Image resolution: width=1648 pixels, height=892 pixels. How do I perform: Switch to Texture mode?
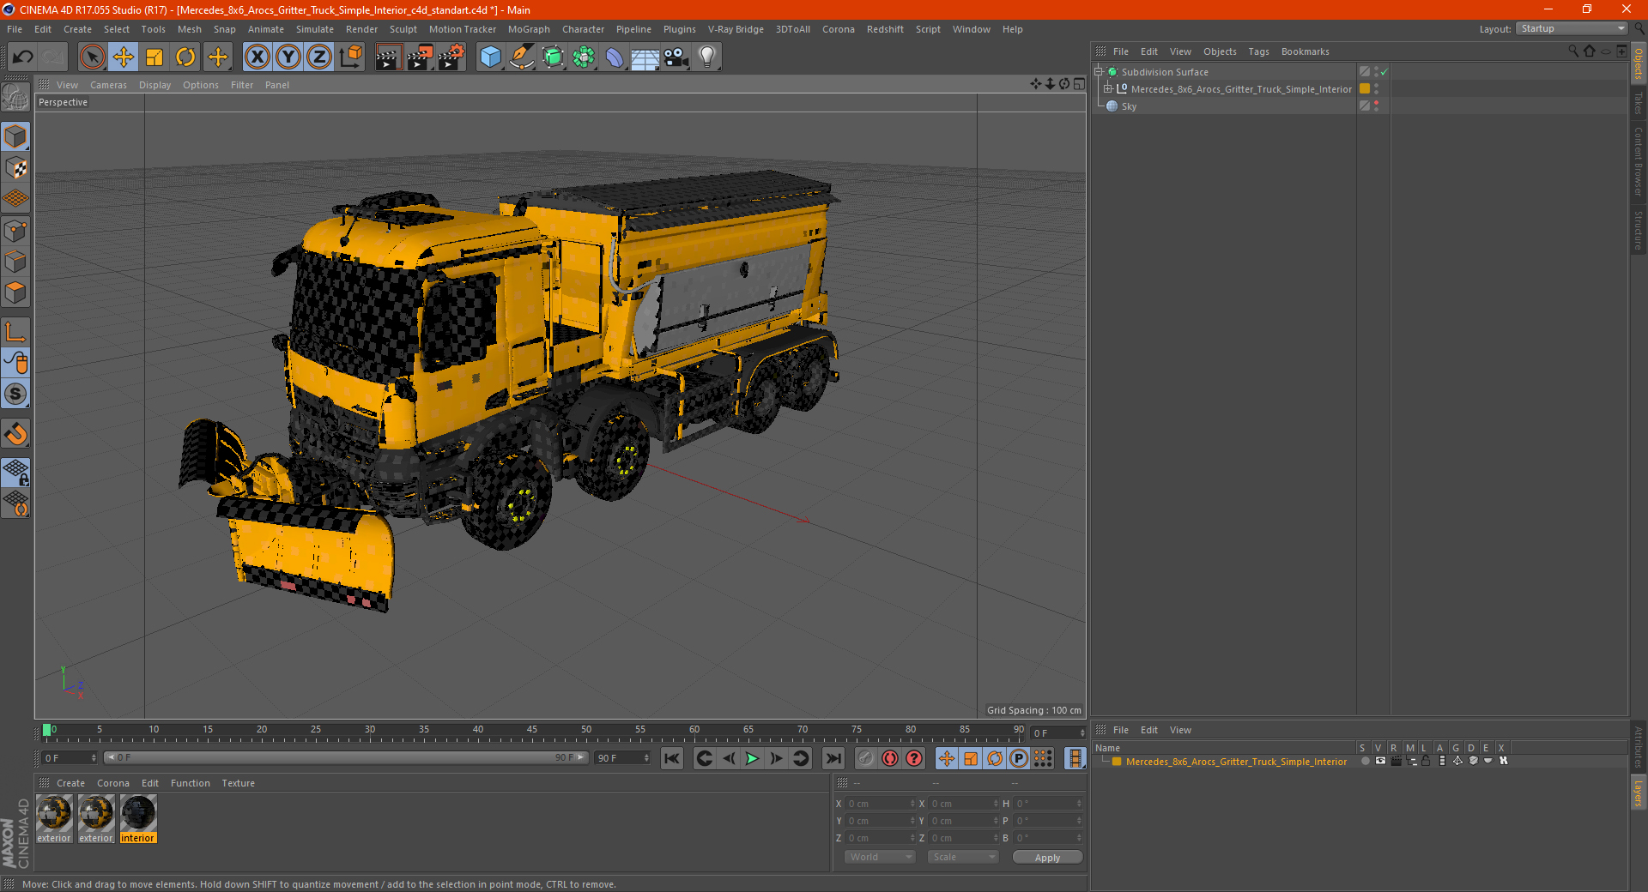15,168
